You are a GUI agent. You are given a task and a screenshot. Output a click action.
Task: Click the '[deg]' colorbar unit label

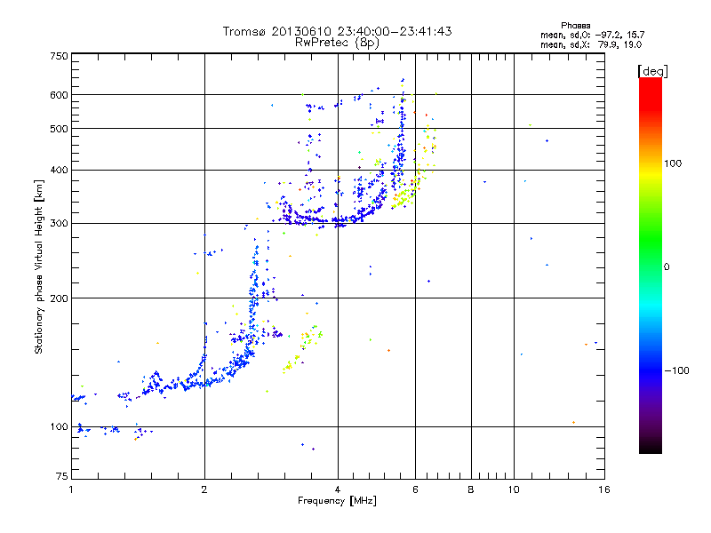(652, 71)
